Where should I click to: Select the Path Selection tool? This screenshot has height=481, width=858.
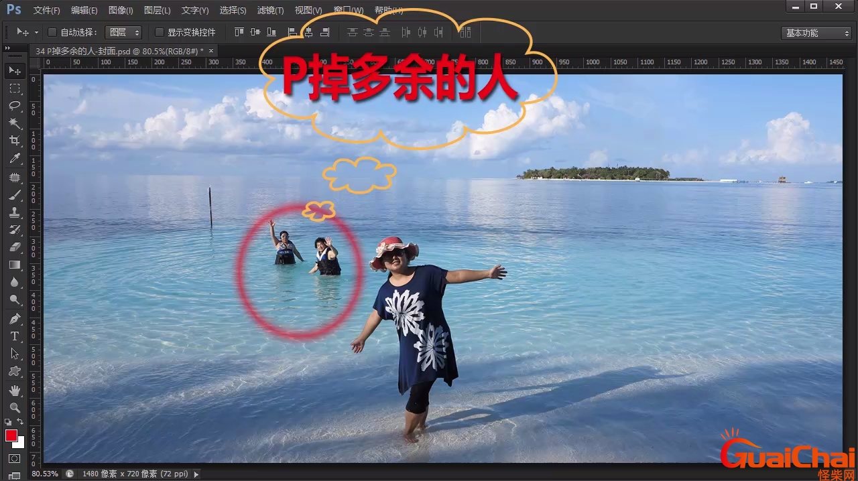click(15, 354)
